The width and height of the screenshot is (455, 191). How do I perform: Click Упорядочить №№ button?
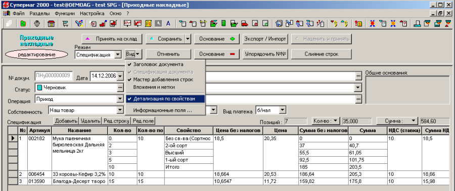click(265, 54)
